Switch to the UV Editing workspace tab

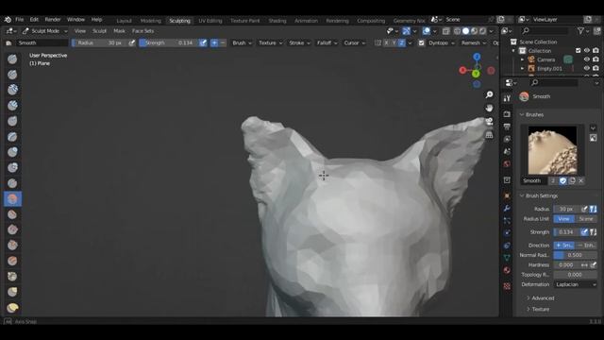click(x=210, y=21)
